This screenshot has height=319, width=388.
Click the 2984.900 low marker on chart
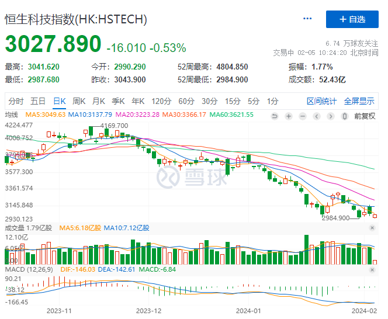click(336, 218)
